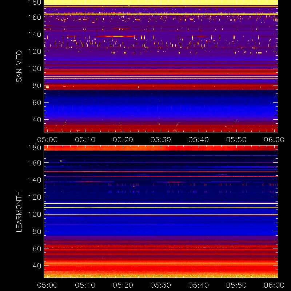Choose the 140 frequency label on Learmonth axis
Screen dimensions: 291x291
35,180
